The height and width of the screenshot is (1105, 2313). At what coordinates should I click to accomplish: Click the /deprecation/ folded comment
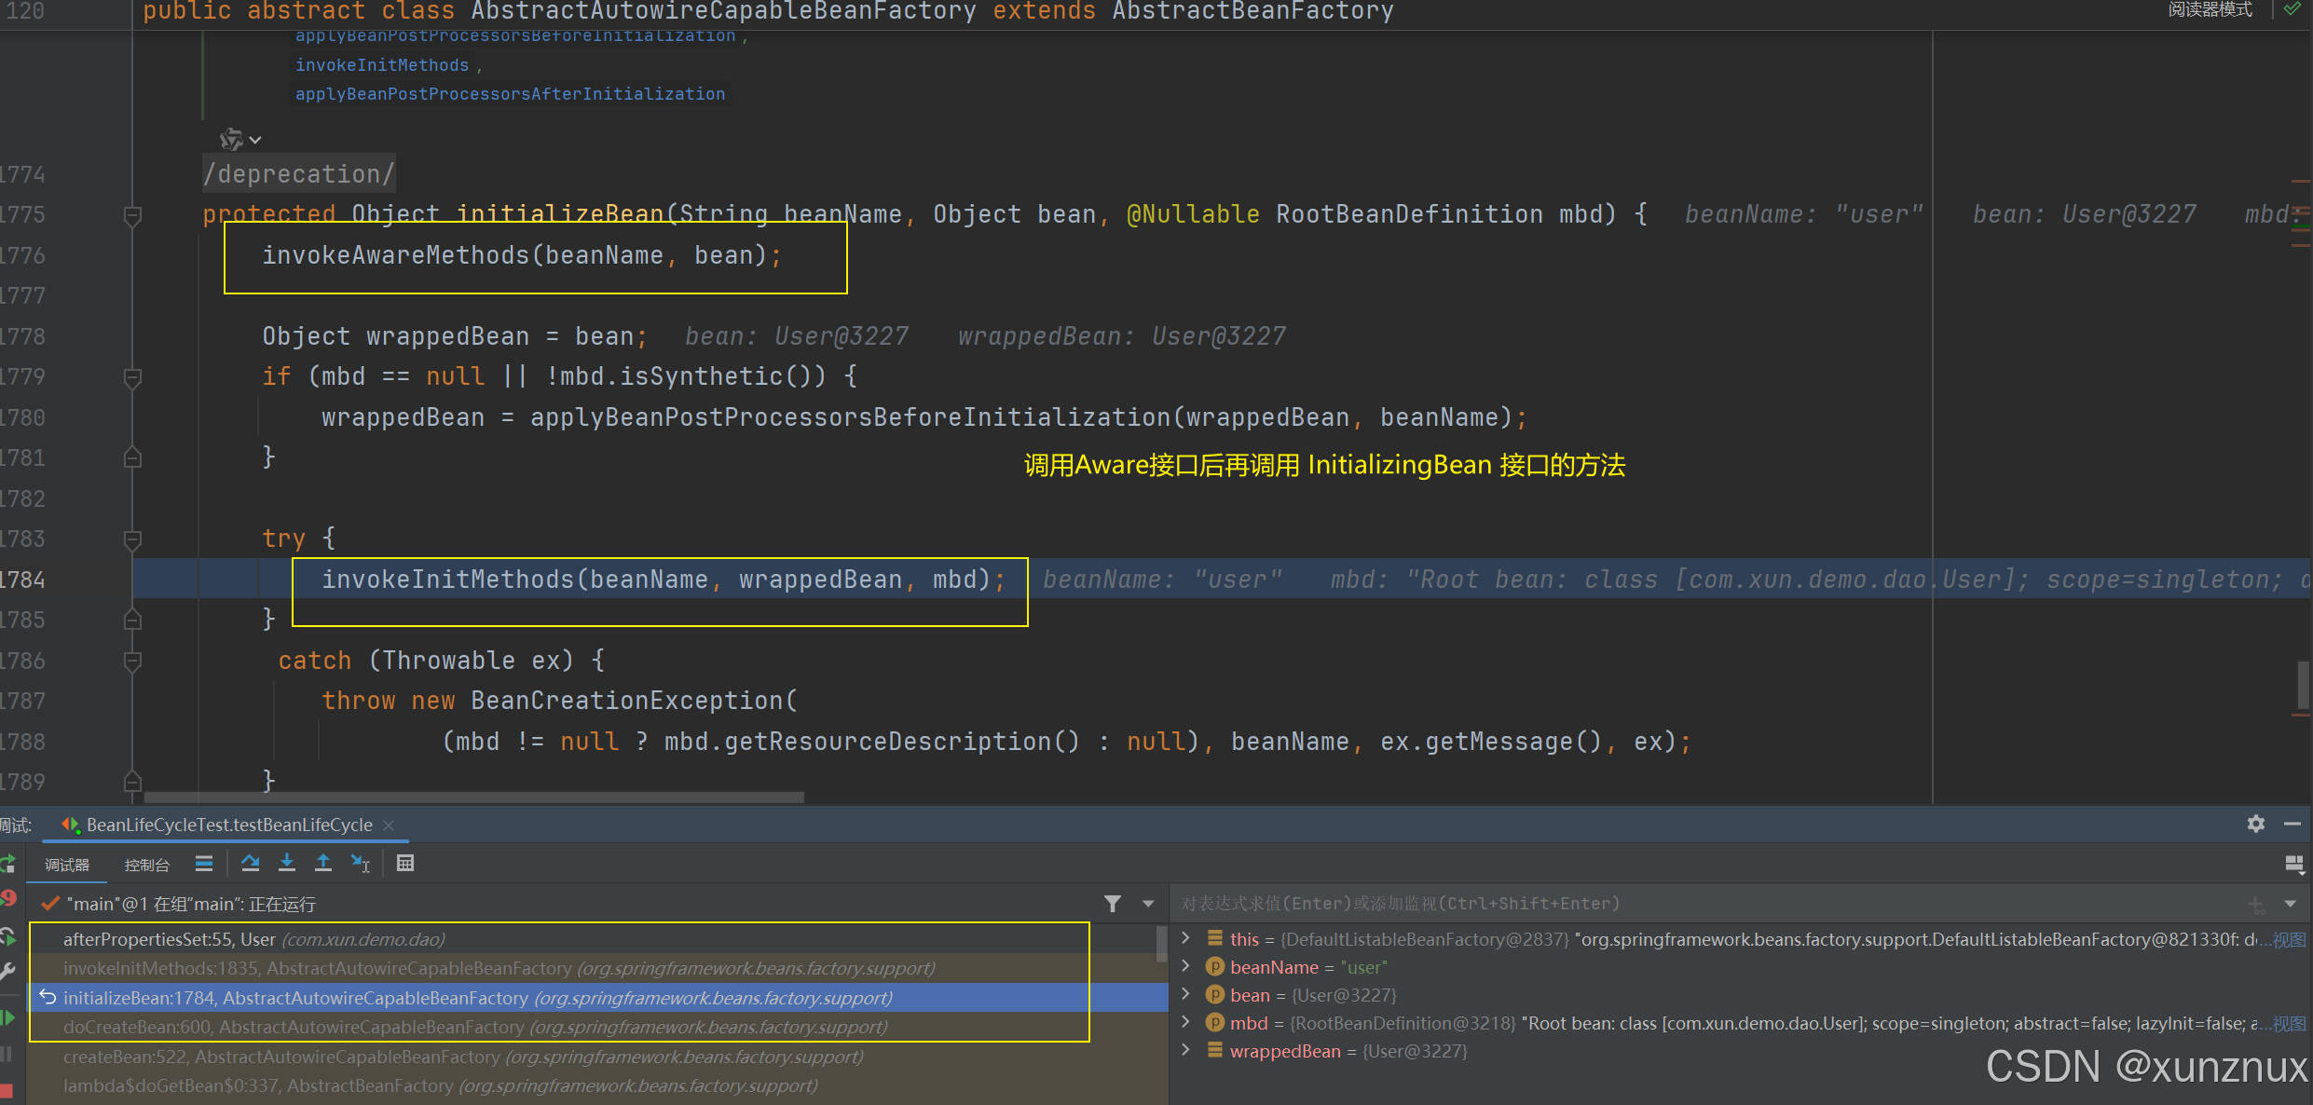299,174
